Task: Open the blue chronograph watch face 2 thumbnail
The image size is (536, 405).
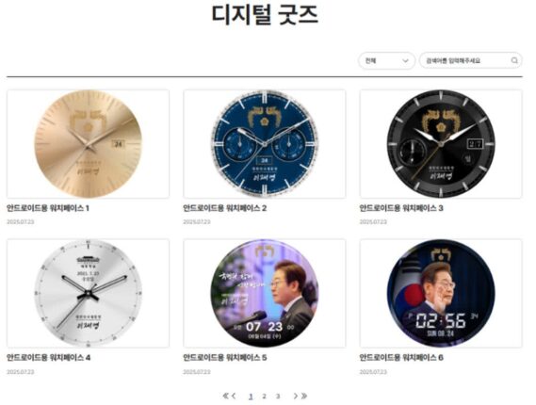Action: point(265,144)
